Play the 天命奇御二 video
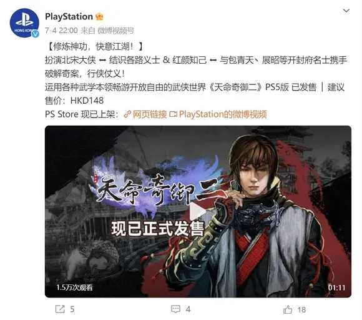362x320 pixels. click(x=198, y=211)
